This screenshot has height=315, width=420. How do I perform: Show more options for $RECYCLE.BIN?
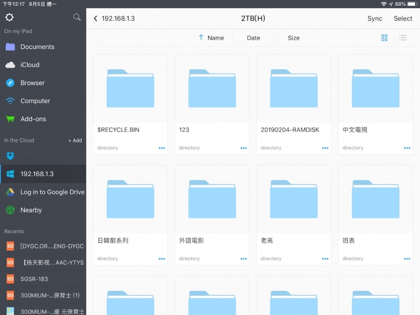point(162,148)
